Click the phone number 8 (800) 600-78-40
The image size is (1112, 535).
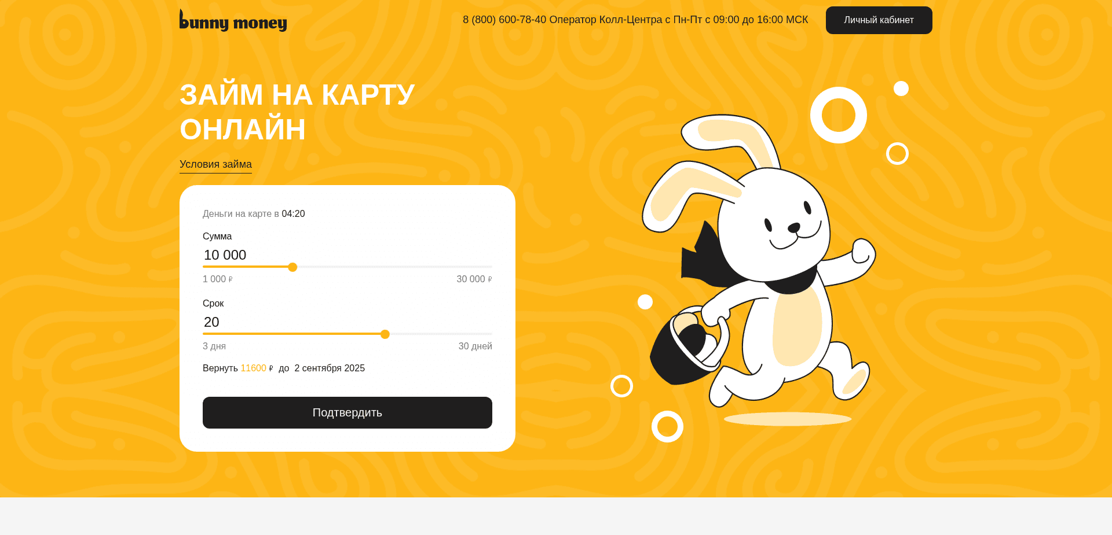[504, 19]
